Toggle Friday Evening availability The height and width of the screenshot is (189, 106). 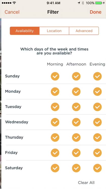click(x=97, y=153)
